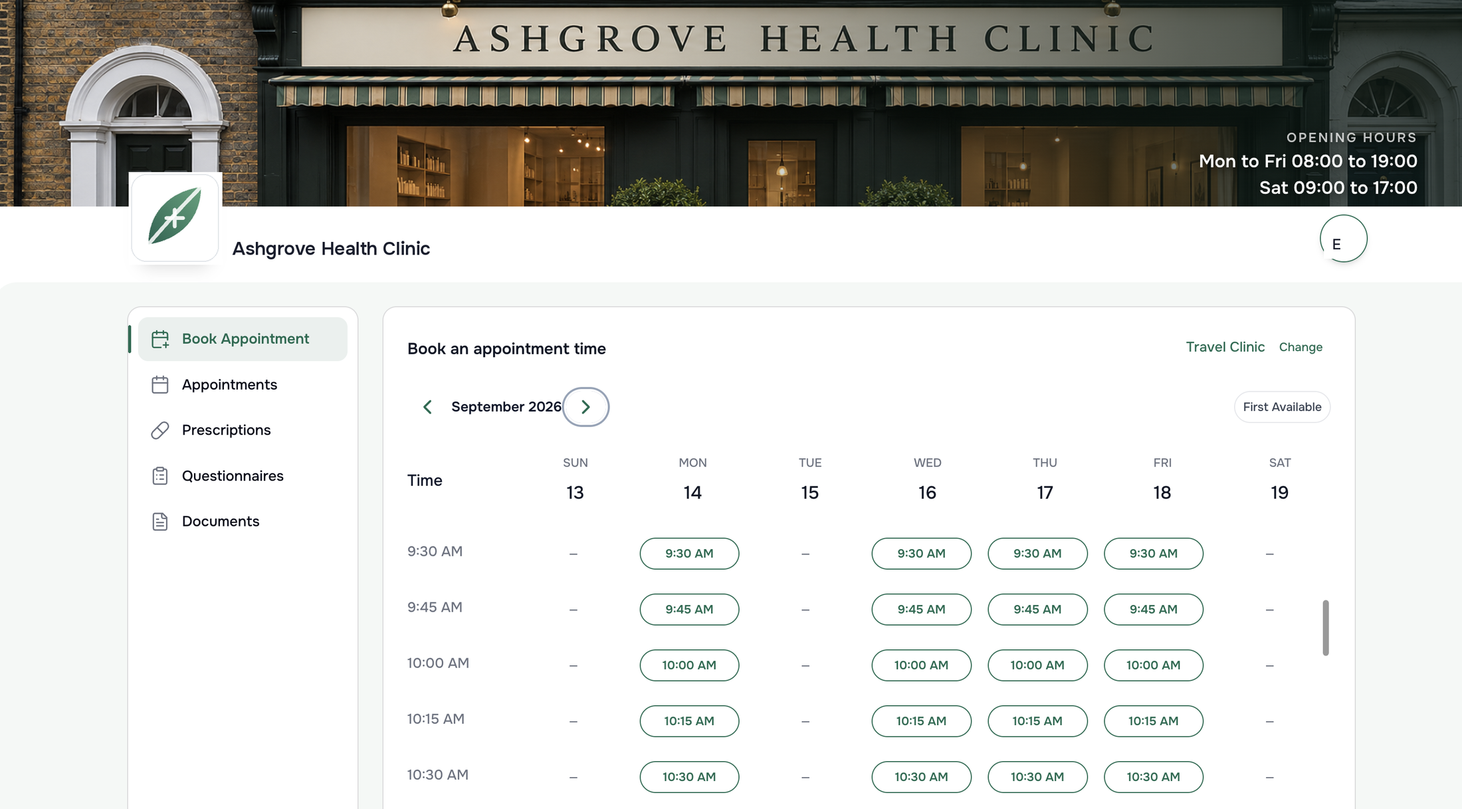
Task: Select Thursday 17 at 9:45 AM slot
Action: tap(1037, 610)
